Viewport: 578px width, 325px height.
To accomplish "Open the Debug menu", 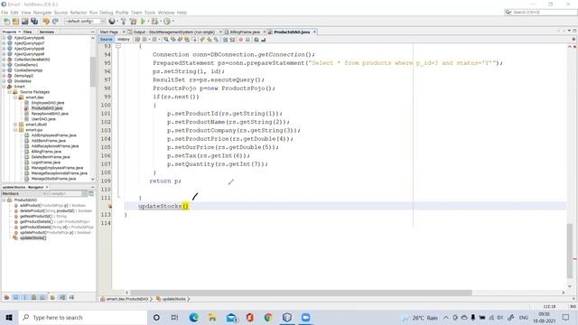I will 107,13.
